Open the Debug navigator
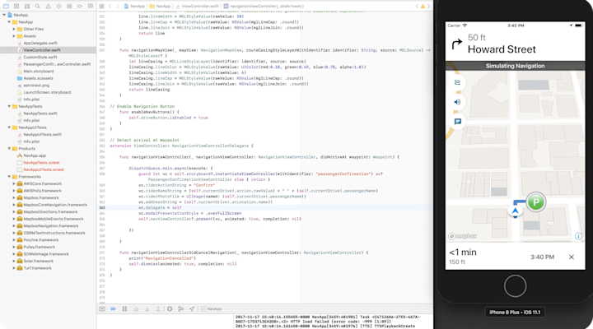 point(69,6)
